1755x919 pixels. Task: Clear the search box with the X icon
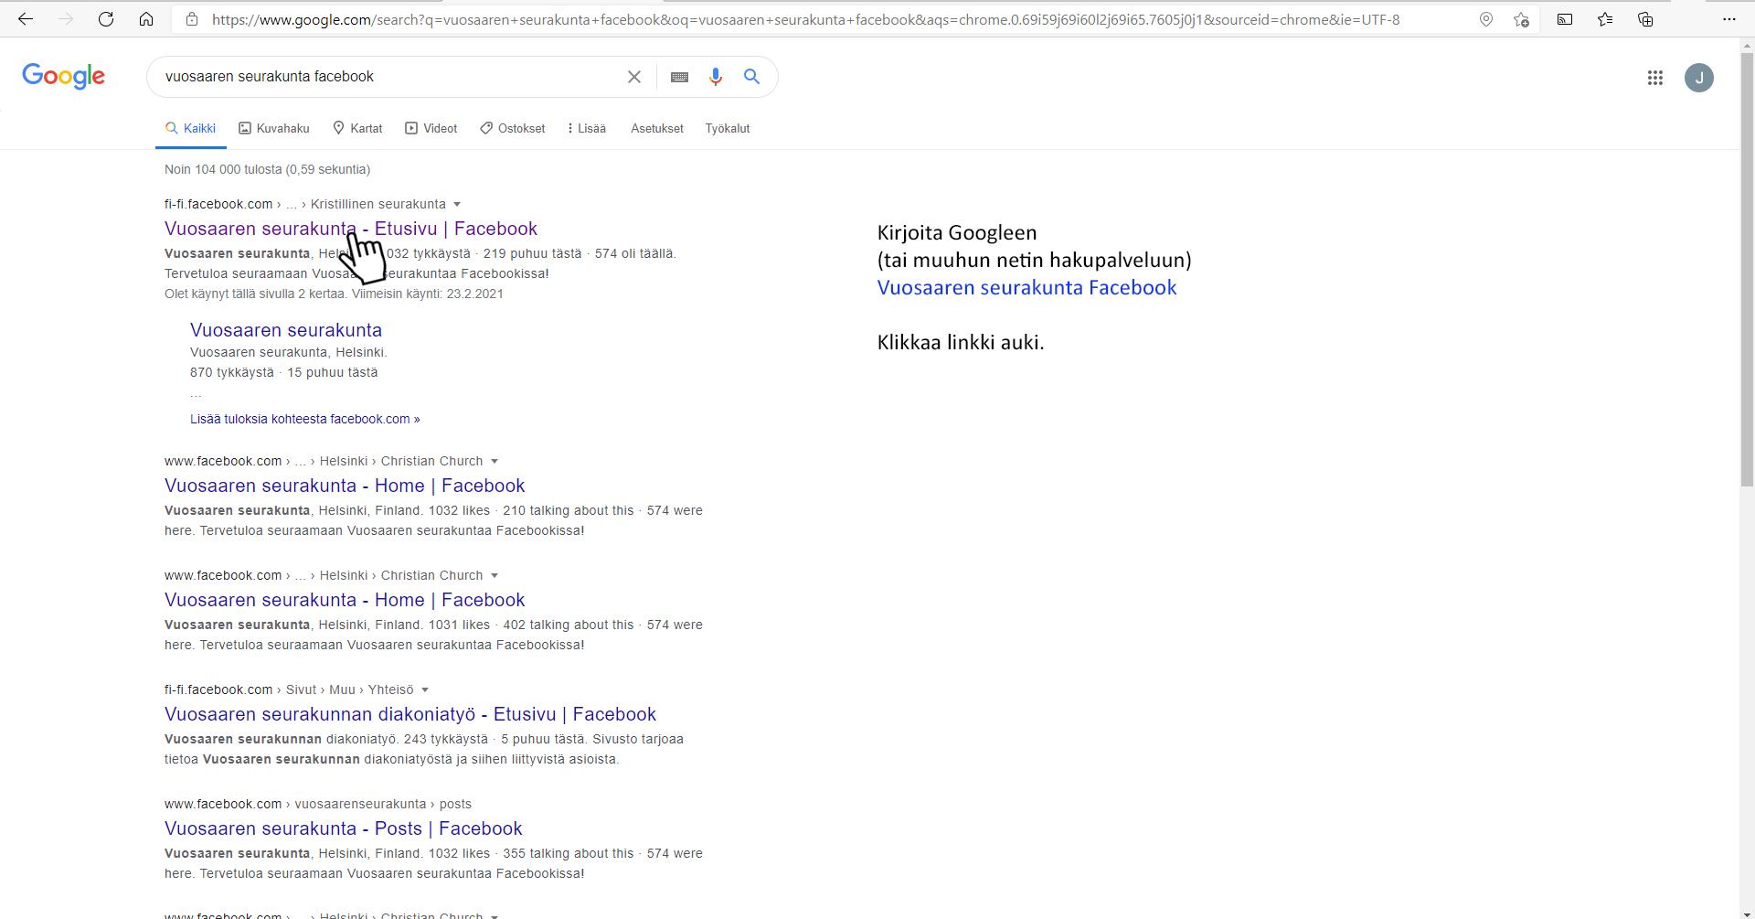(633, 77)
